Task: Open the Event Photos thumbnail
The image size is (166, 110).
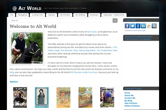Action: pyautogui.click(x=107, y=97)
